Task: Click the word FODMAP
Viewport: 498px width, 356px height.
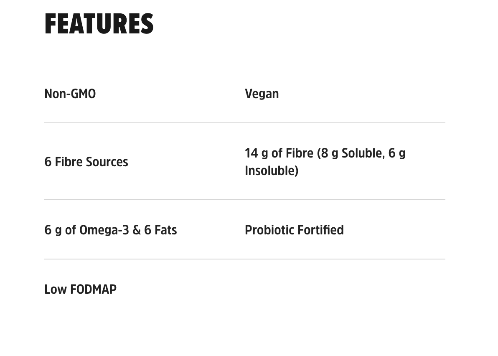Action: pyautogui.click(x=93, y=289)
